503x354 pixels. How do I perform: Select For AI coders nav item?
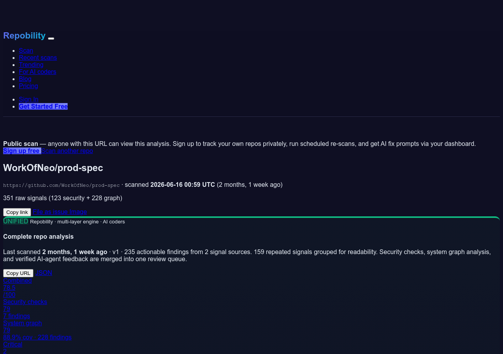coord(37,72)
